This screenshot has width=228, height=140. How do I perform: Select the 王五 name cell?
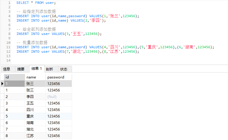pyautogui.click(x=35, y=103)
